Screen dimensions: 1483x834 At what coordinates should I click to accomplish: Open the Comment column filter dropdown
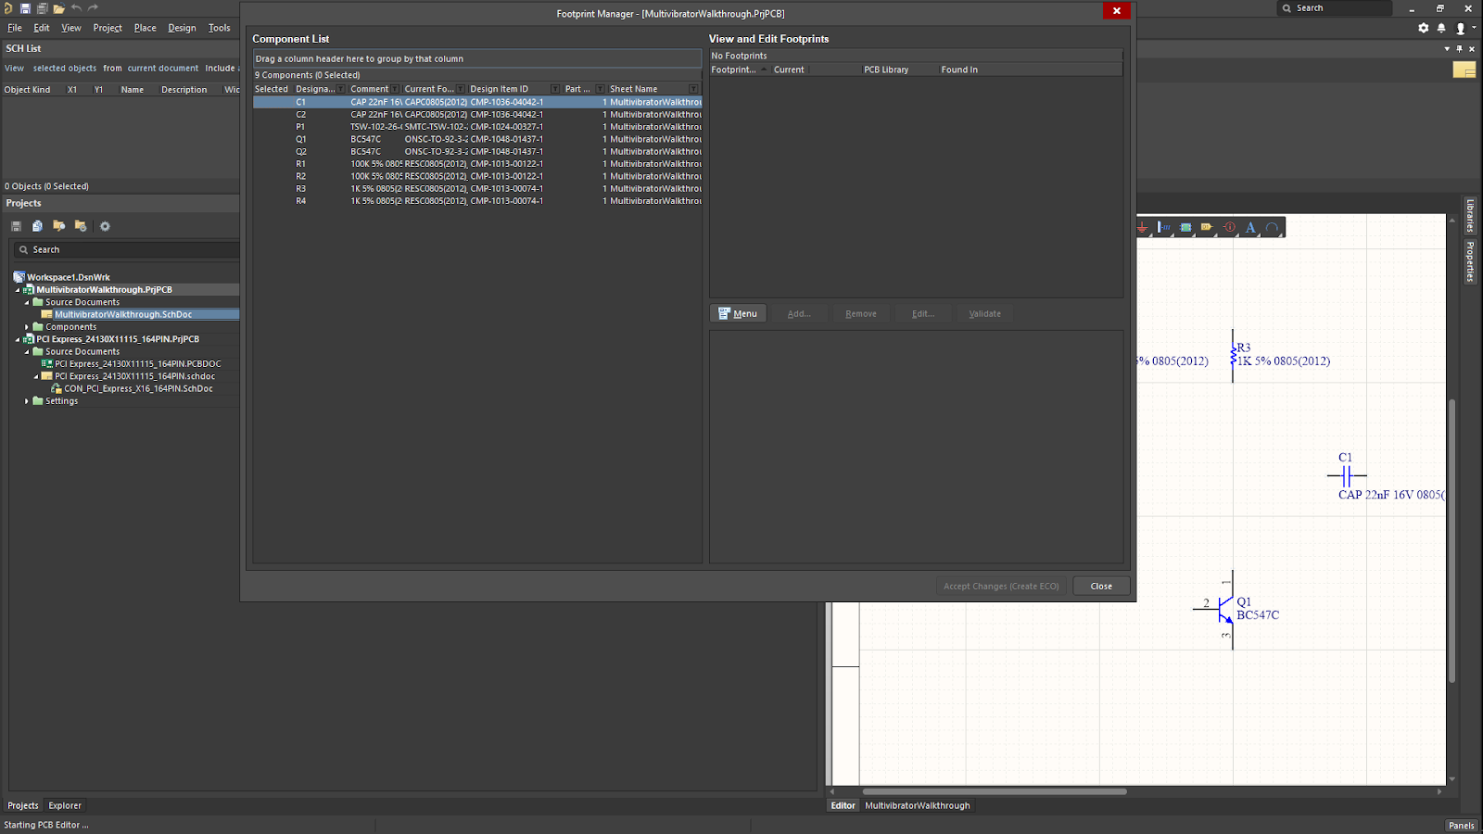tap(395, 89)
